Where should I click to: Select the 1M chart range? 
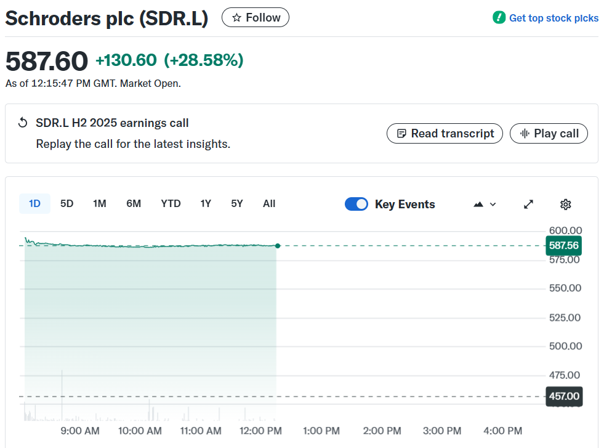tap(100, 203)
